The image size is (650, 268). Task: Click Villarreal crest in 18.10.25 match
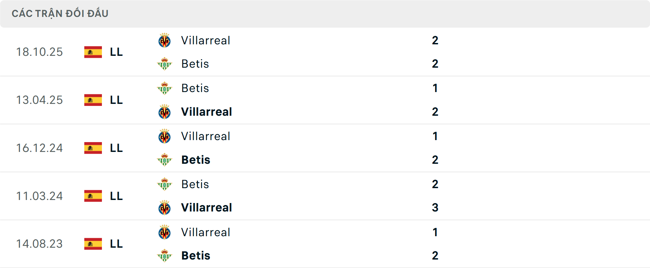tap(165, 41)
